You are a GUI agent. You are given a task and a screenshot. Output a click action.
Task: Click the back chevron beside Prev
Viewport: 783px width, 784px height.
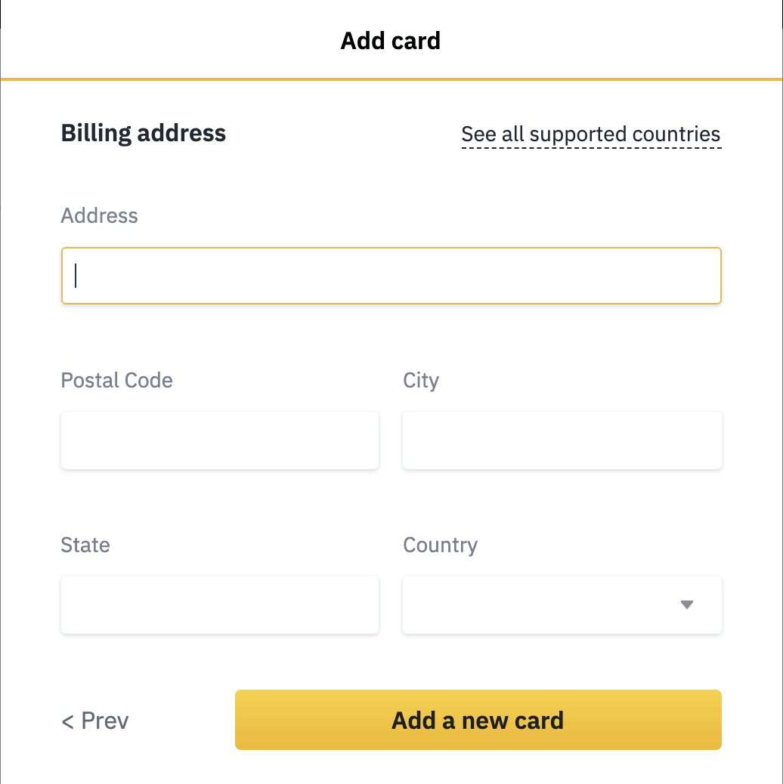[x=67, y=722]
